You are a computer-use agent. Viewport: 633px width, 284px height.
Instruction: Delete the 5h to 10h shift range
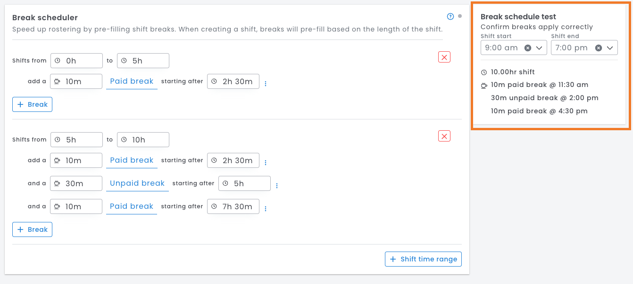[444, 136]
